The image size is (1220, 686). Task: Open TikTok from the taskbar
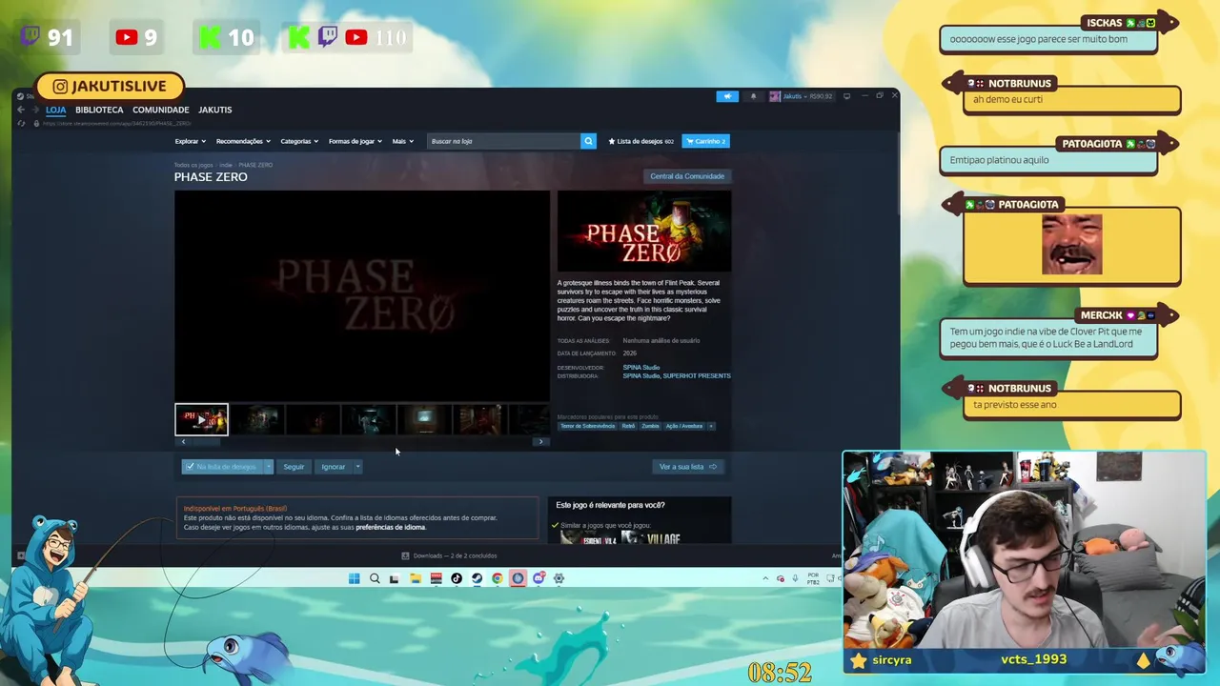point(457,578)
